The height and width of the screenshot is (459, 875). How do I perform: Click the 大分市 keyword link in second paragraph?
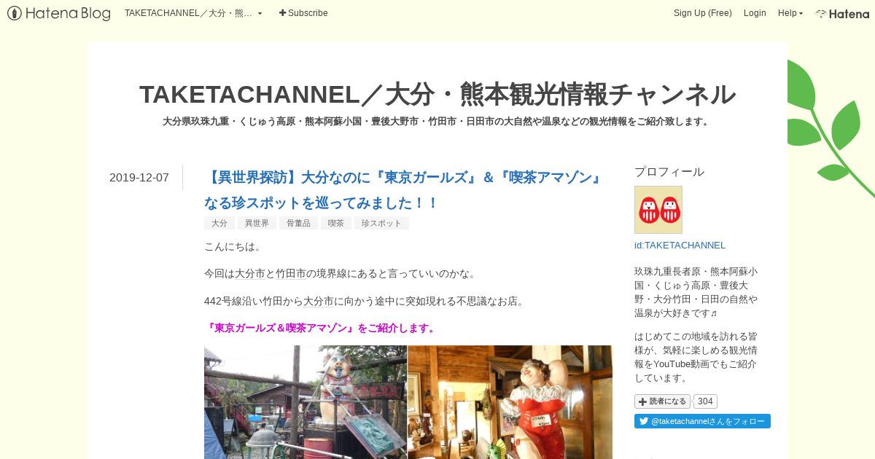[x=250, y=274]
